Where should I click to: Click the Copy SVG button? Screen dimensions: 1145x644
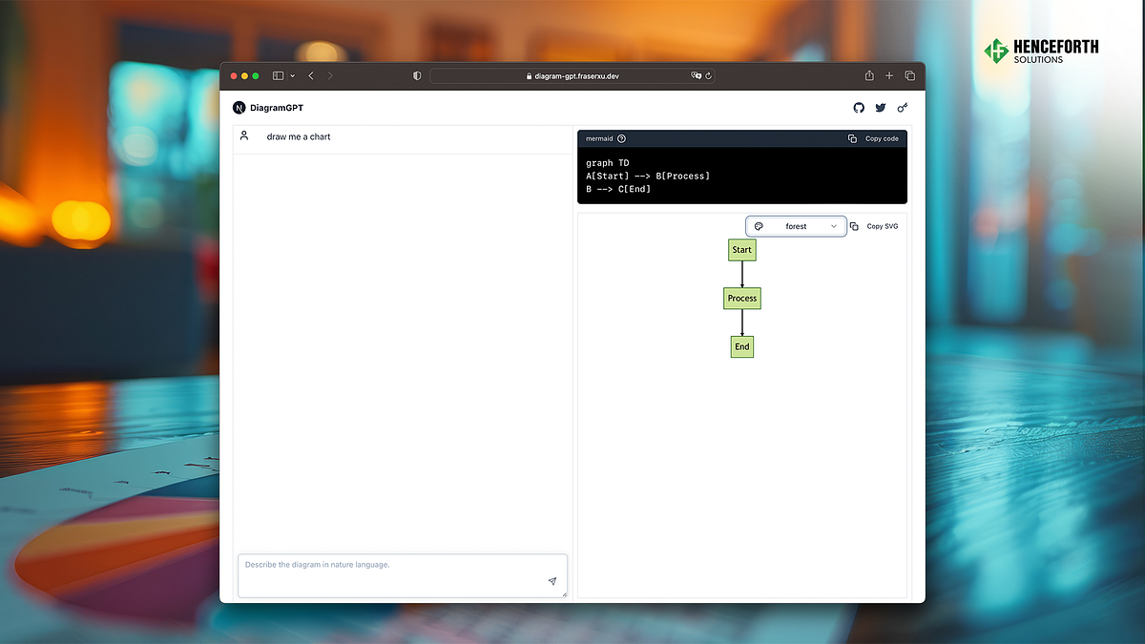[x=883, y=226]
